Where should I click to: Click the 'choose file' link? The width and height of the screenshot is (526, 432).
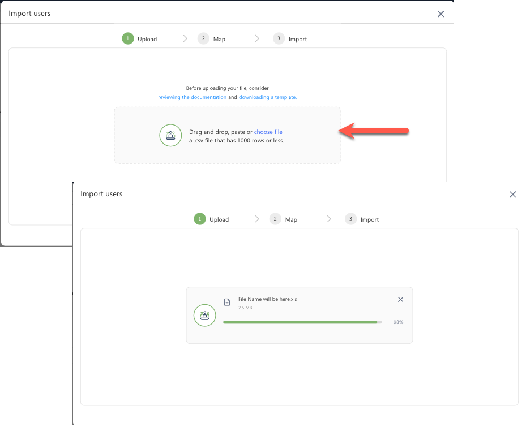[268, 132]
